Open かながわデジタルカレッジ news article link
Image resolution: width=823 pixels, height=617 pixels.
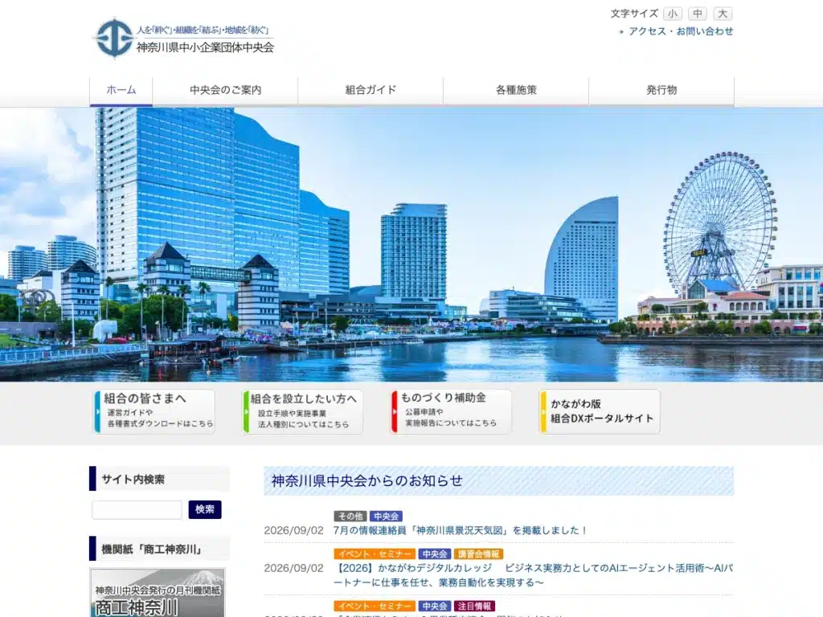point(534,575)
